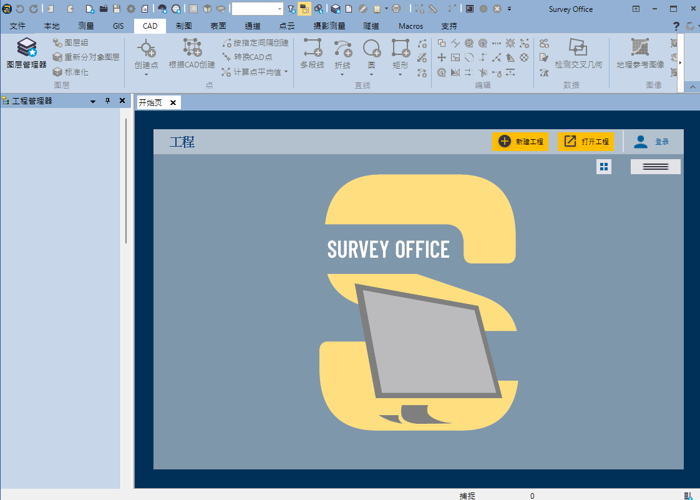Viewport: 700px width, 500px height.
Task: Open the 地理参考图像 georeference image tool
Action: click(639, 52)
